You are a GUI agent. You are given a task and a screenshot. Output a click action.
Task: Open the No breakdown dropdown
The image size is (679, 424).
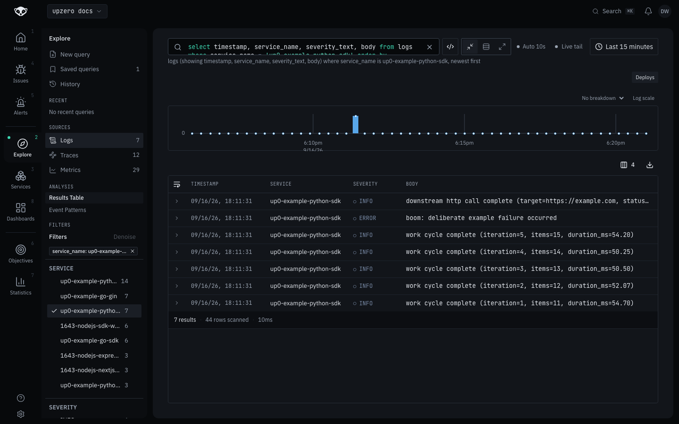tap(603, 98)
